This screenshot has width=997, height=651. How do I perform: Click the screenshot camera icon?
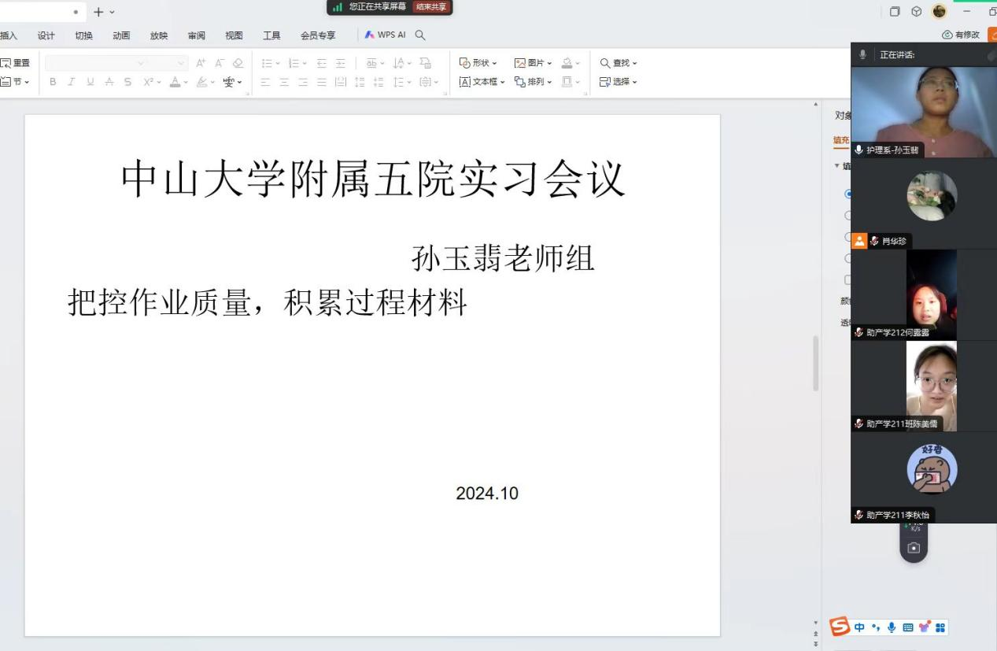(x=914, y=549)
